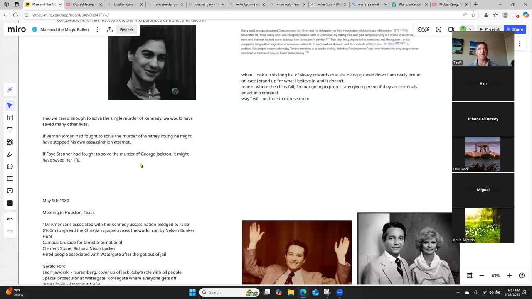Select the Text tool
Image resolution: width=532 pixels, height=299 pixels.
(x=10, y=130)
